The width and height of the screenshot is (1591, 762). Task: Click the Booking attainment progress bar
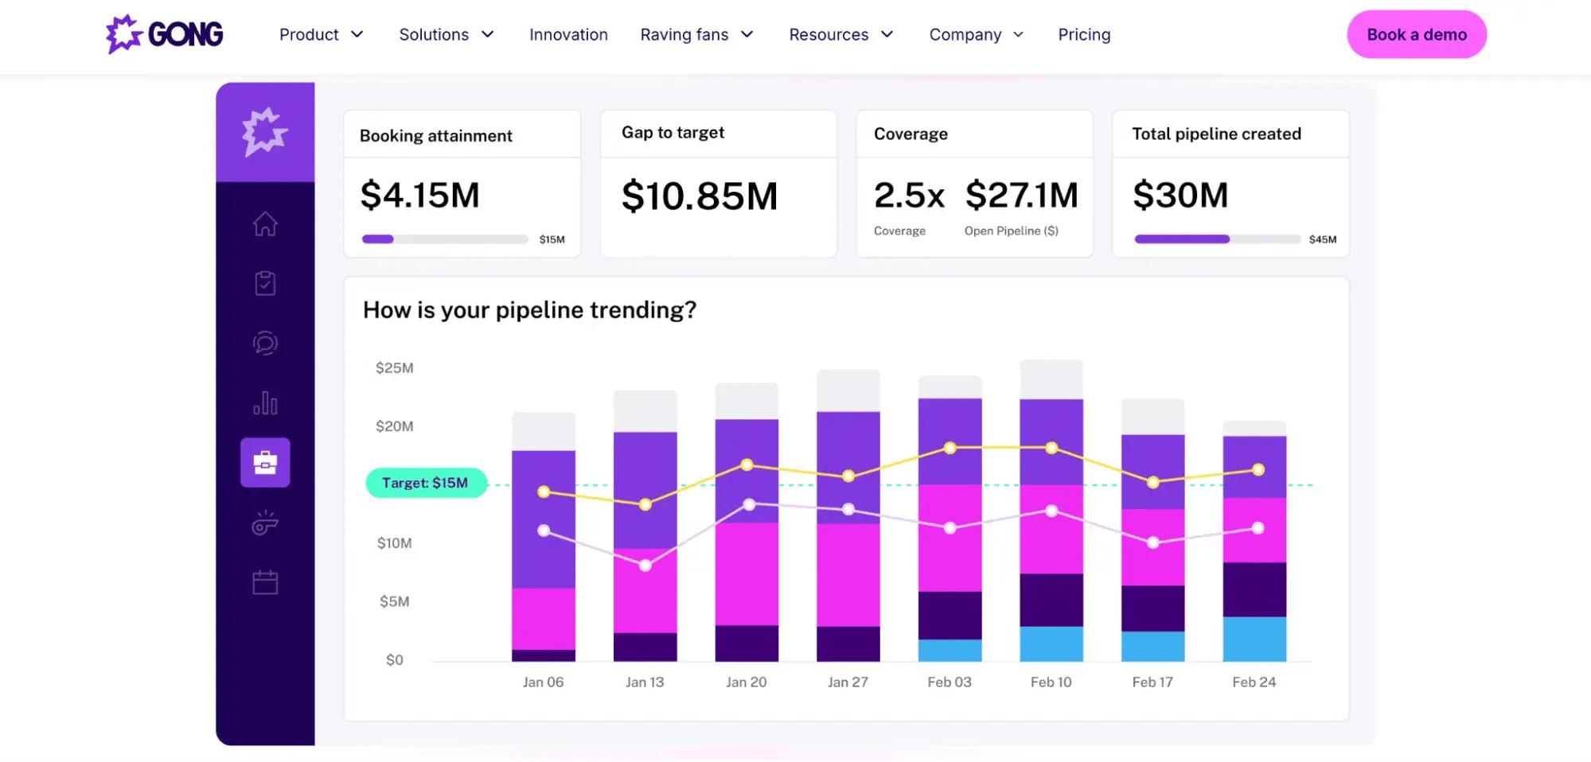tap(445, 239)
